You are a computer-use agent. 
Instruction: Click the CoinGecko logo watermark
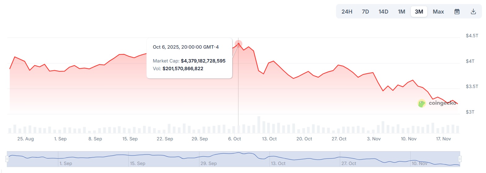pos(437,103)
